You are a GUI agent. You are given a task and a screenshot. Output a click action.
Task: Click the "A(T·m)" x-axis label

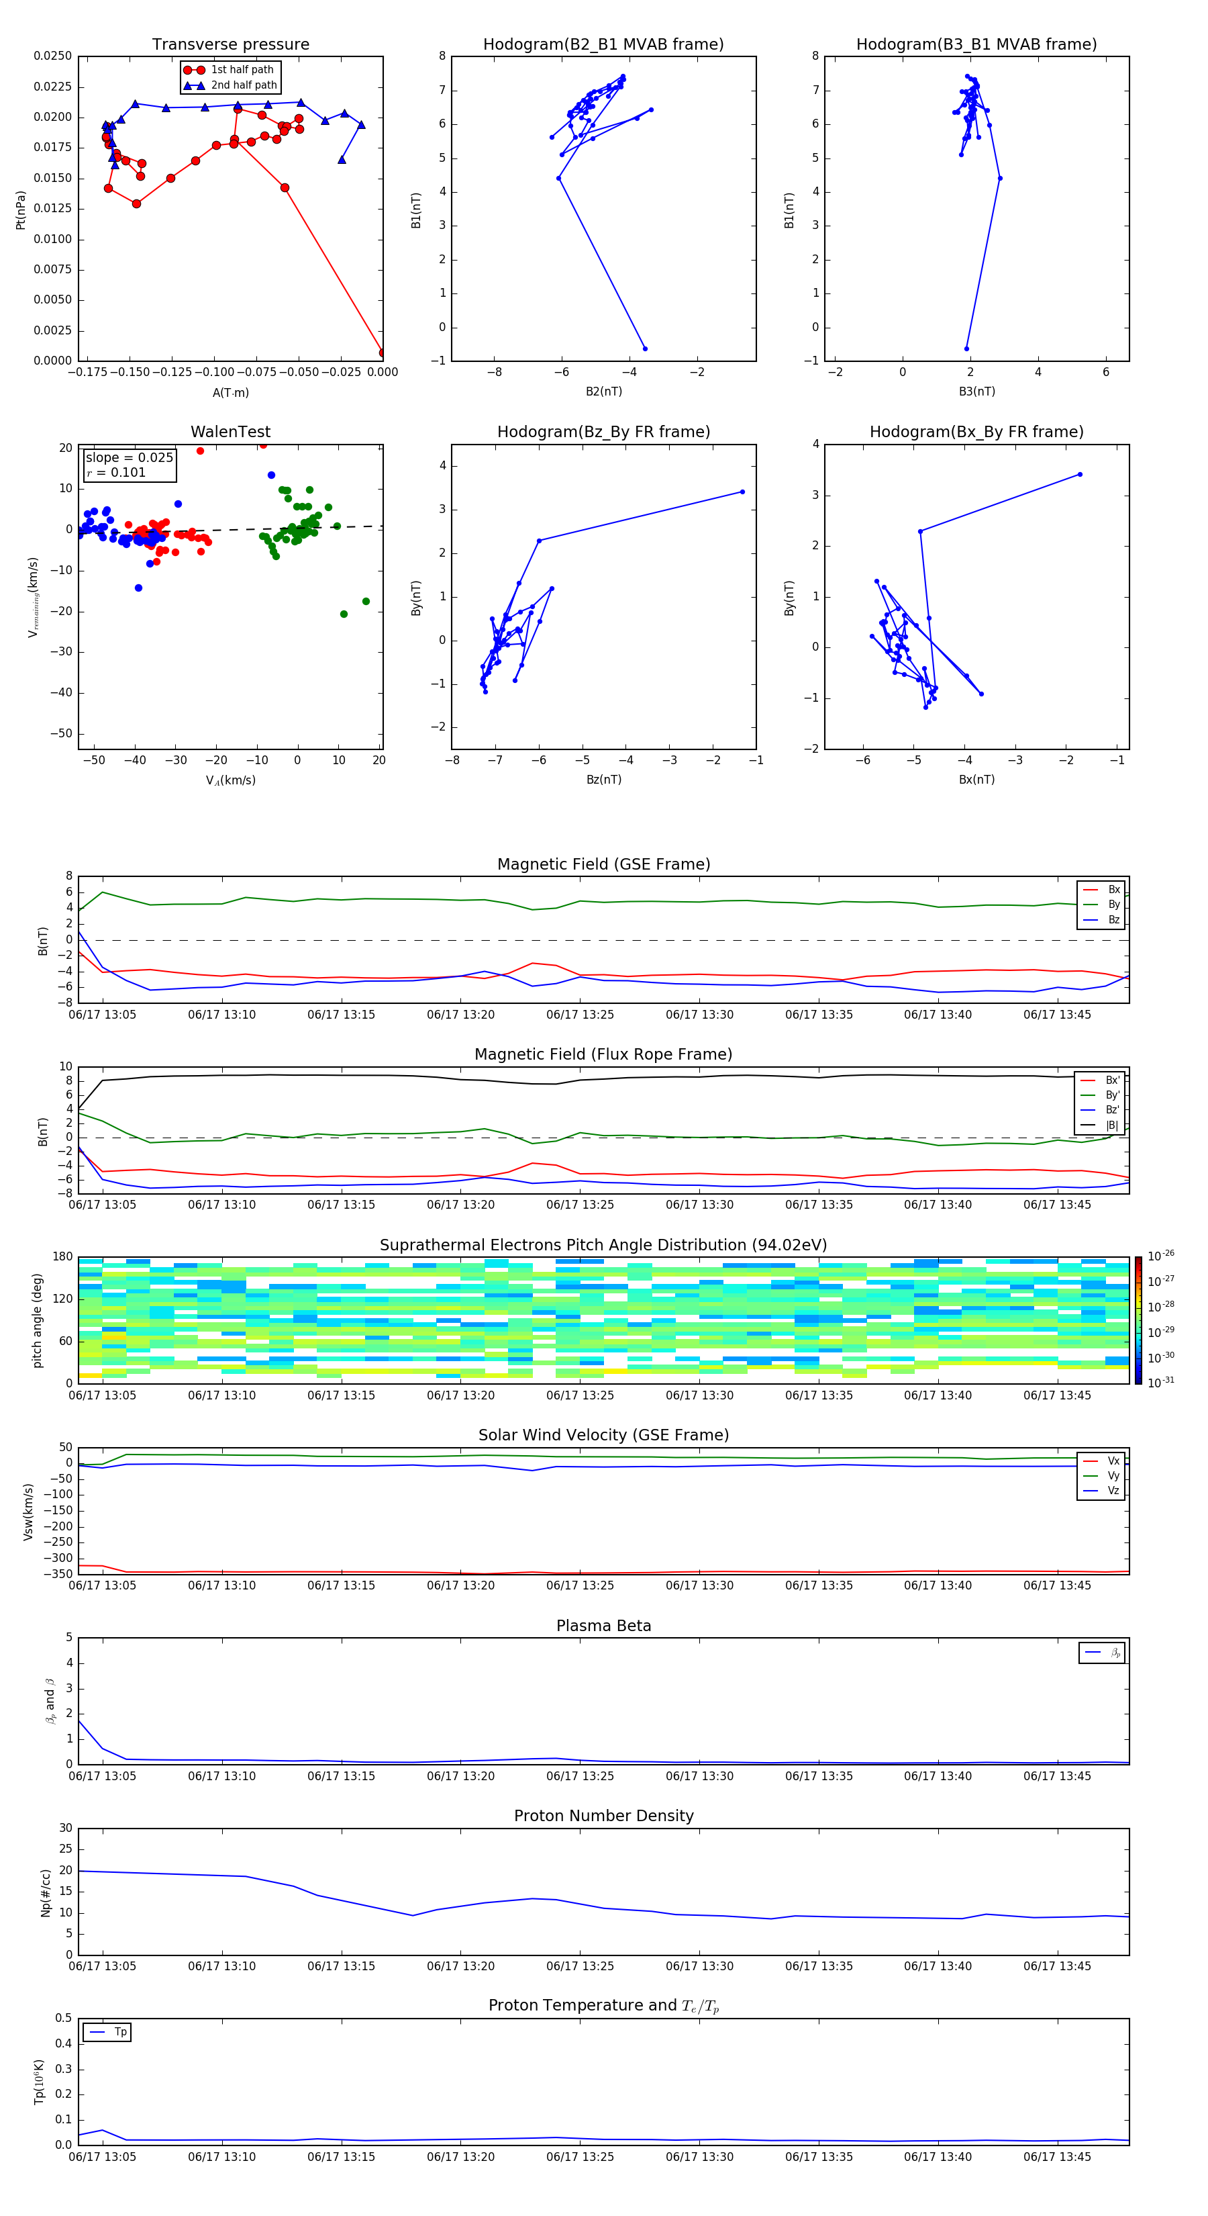pos(230,393)
